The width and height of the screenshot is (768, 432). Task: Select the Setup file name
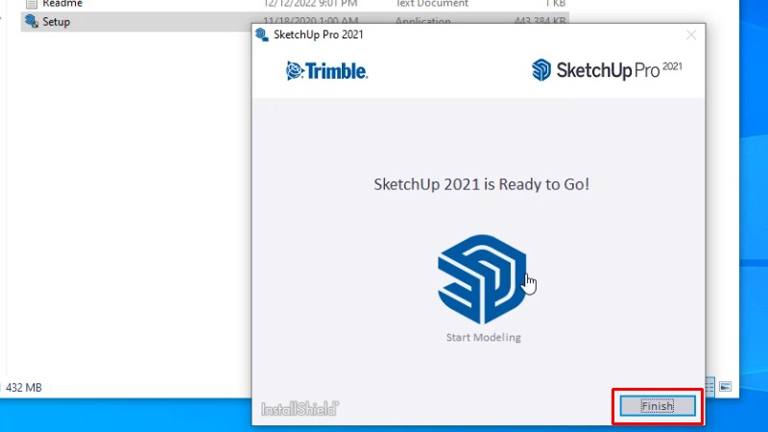point(57,21)
